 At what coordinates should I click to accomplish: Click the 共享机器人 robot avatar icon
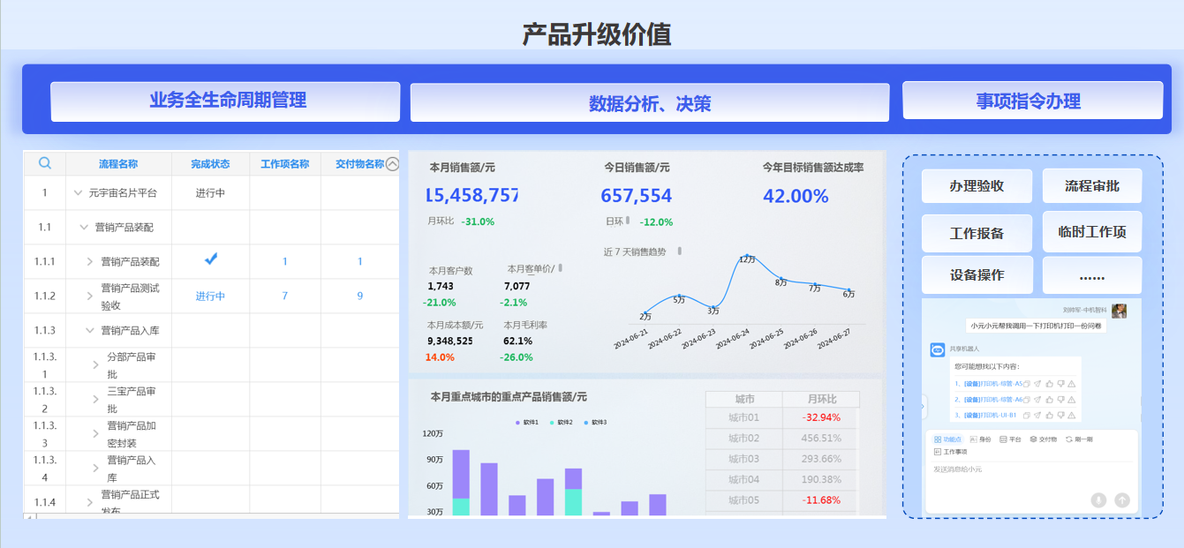click(x=938, y=350)
